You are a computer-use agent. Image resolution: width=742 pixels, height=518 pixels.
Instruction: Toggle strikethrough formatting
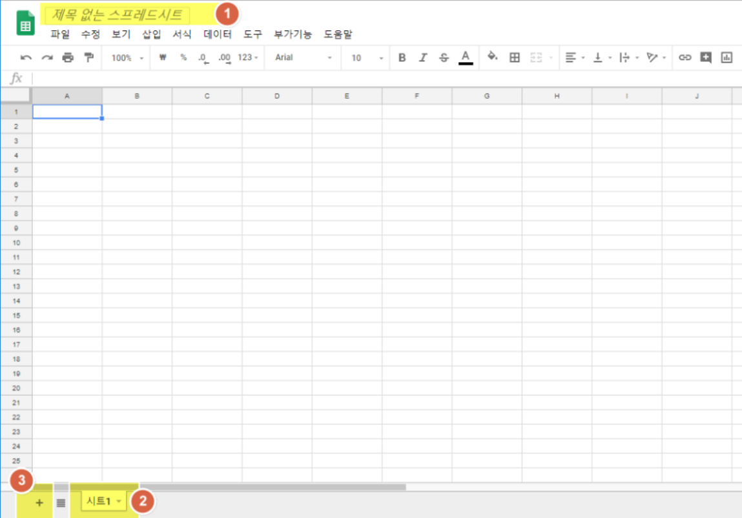(444, 57)
